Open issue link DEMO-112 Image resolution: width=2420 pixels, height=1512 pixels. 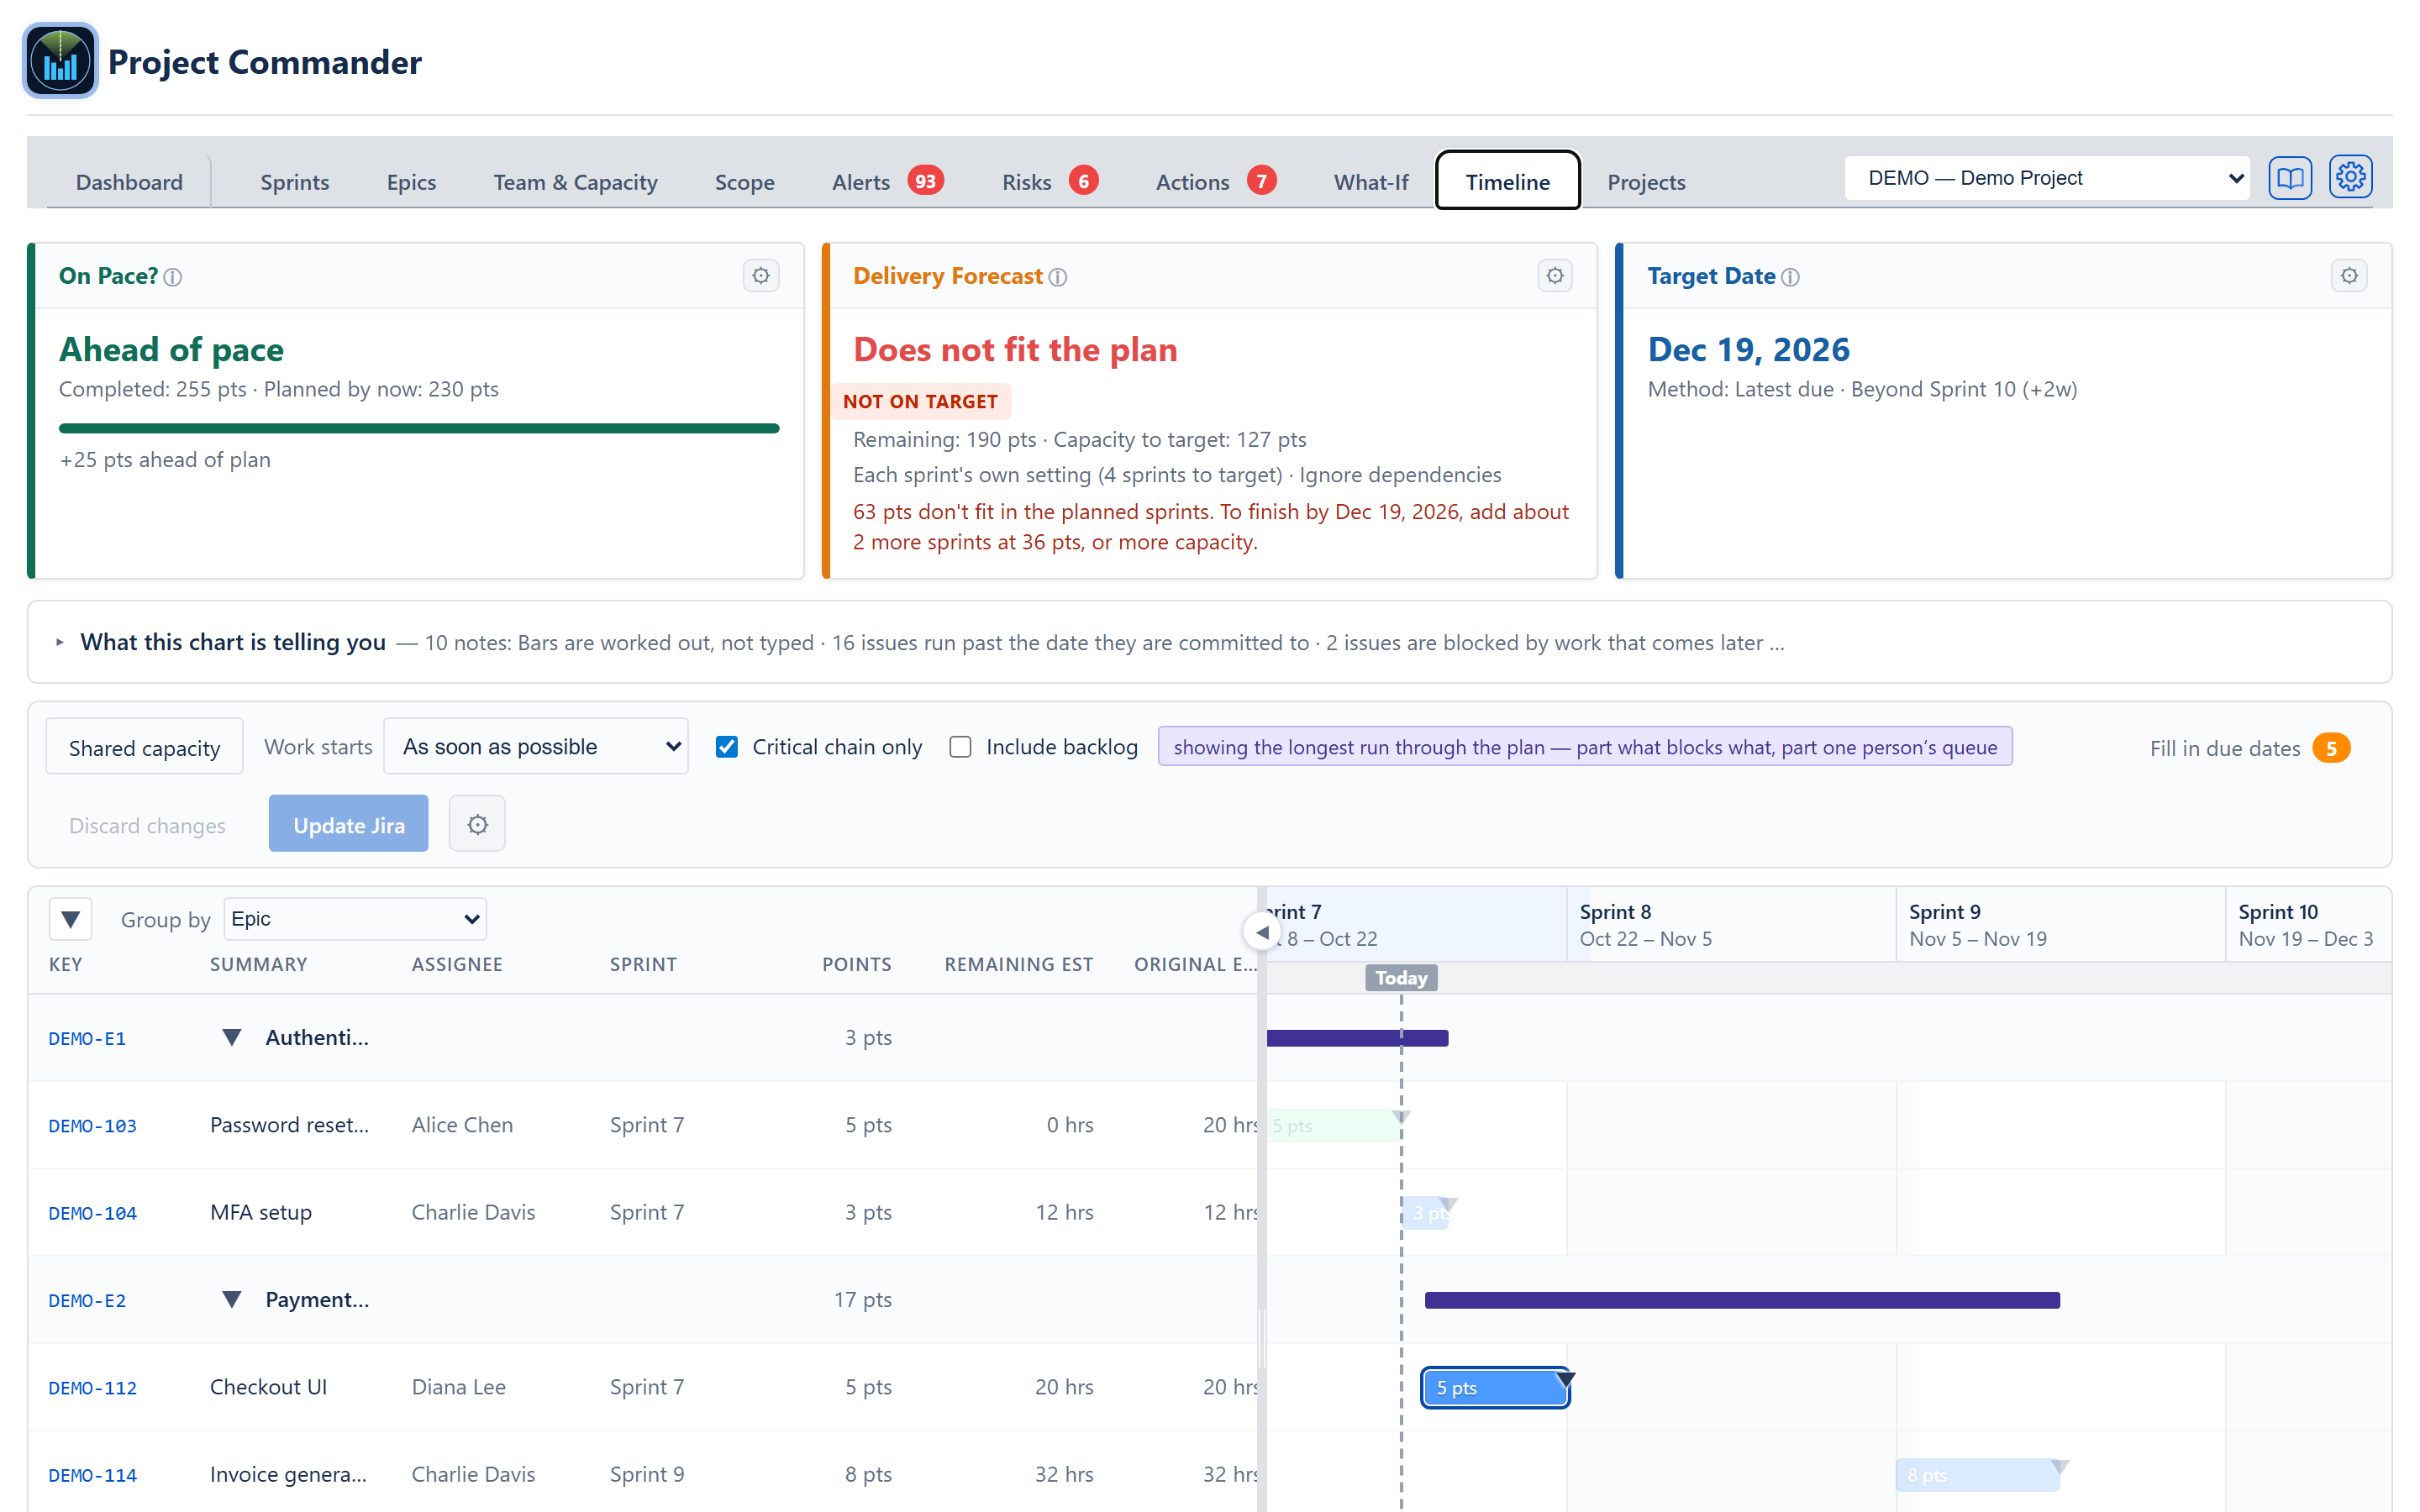click(x=92, y=1387)
